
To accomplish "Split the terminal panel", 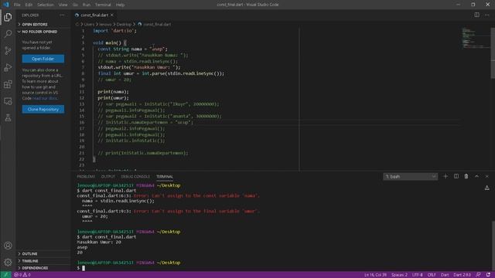I will click(456, 176).
